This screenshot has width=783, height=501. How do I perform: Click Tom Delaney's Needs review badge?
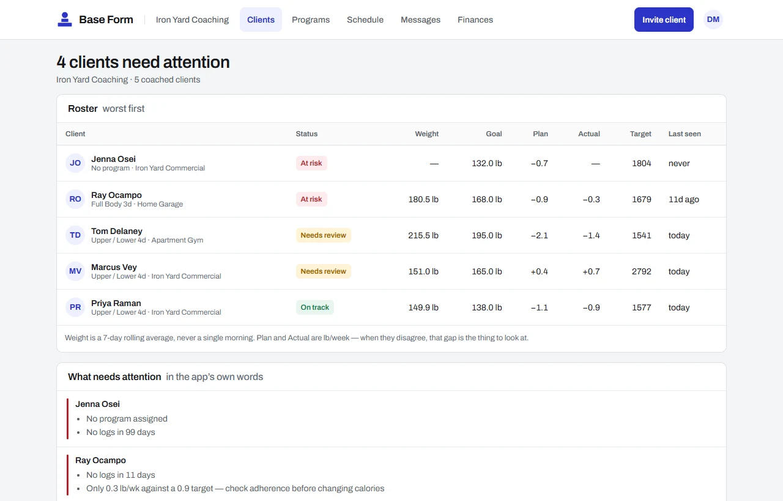(x=324, y=235)
